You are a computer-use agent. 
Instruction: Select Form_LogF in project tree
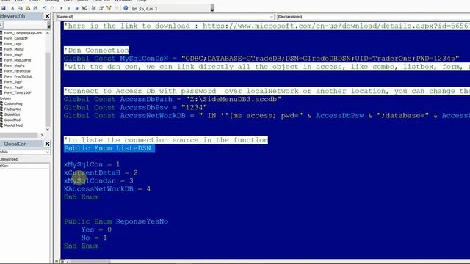coord(12,44)
